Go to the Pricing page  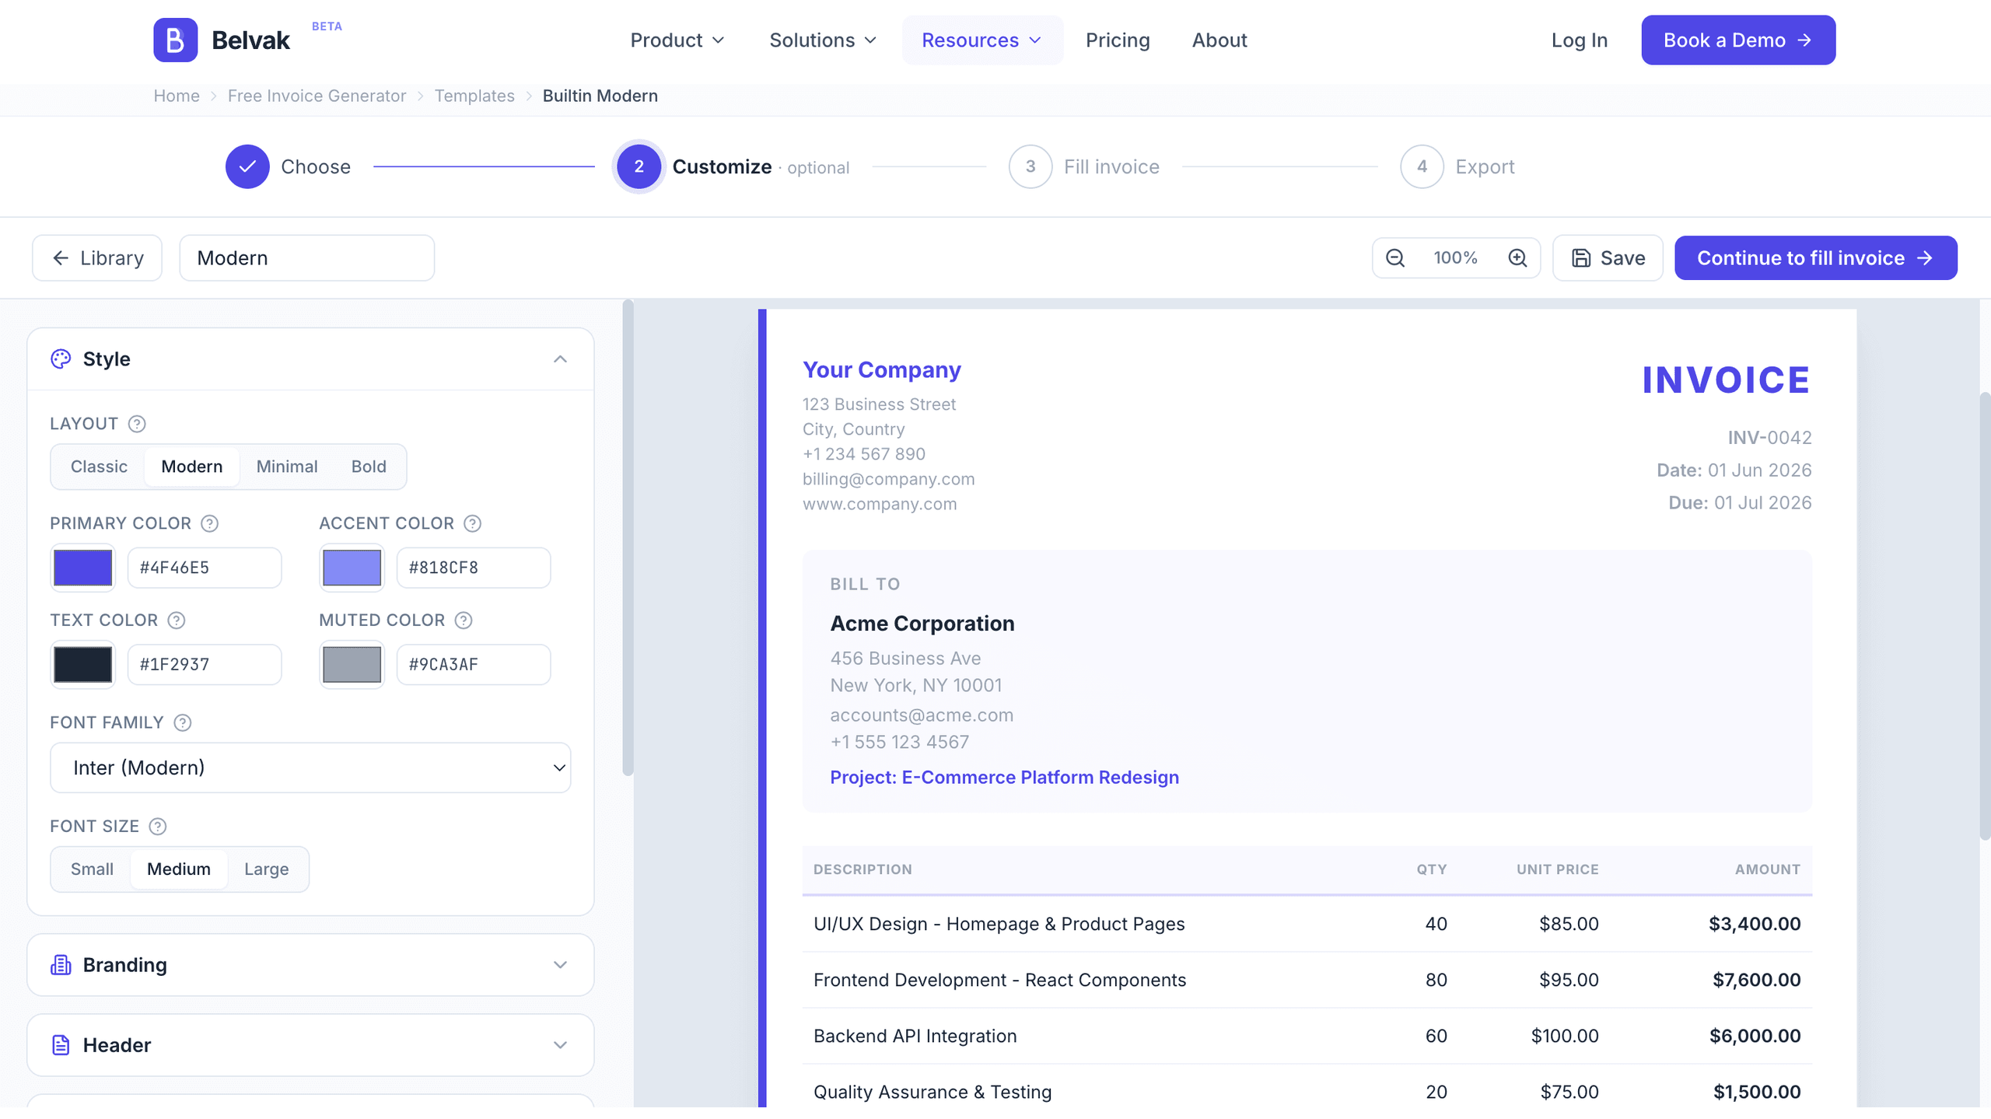coord(1118,40)
